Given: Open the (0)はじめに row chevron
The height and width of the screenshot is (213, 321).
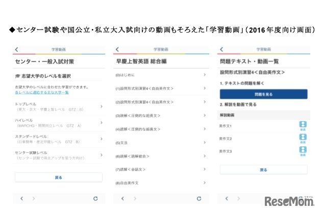Looking at the screenshot, I should [205, 75].
